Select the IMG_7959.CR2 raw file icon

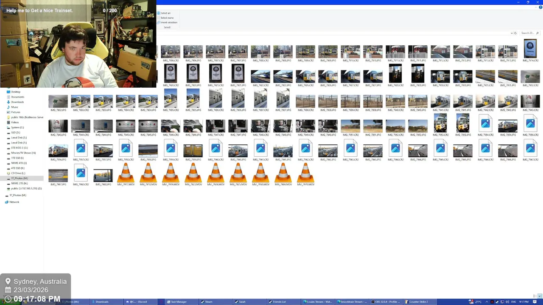(171, 149)
